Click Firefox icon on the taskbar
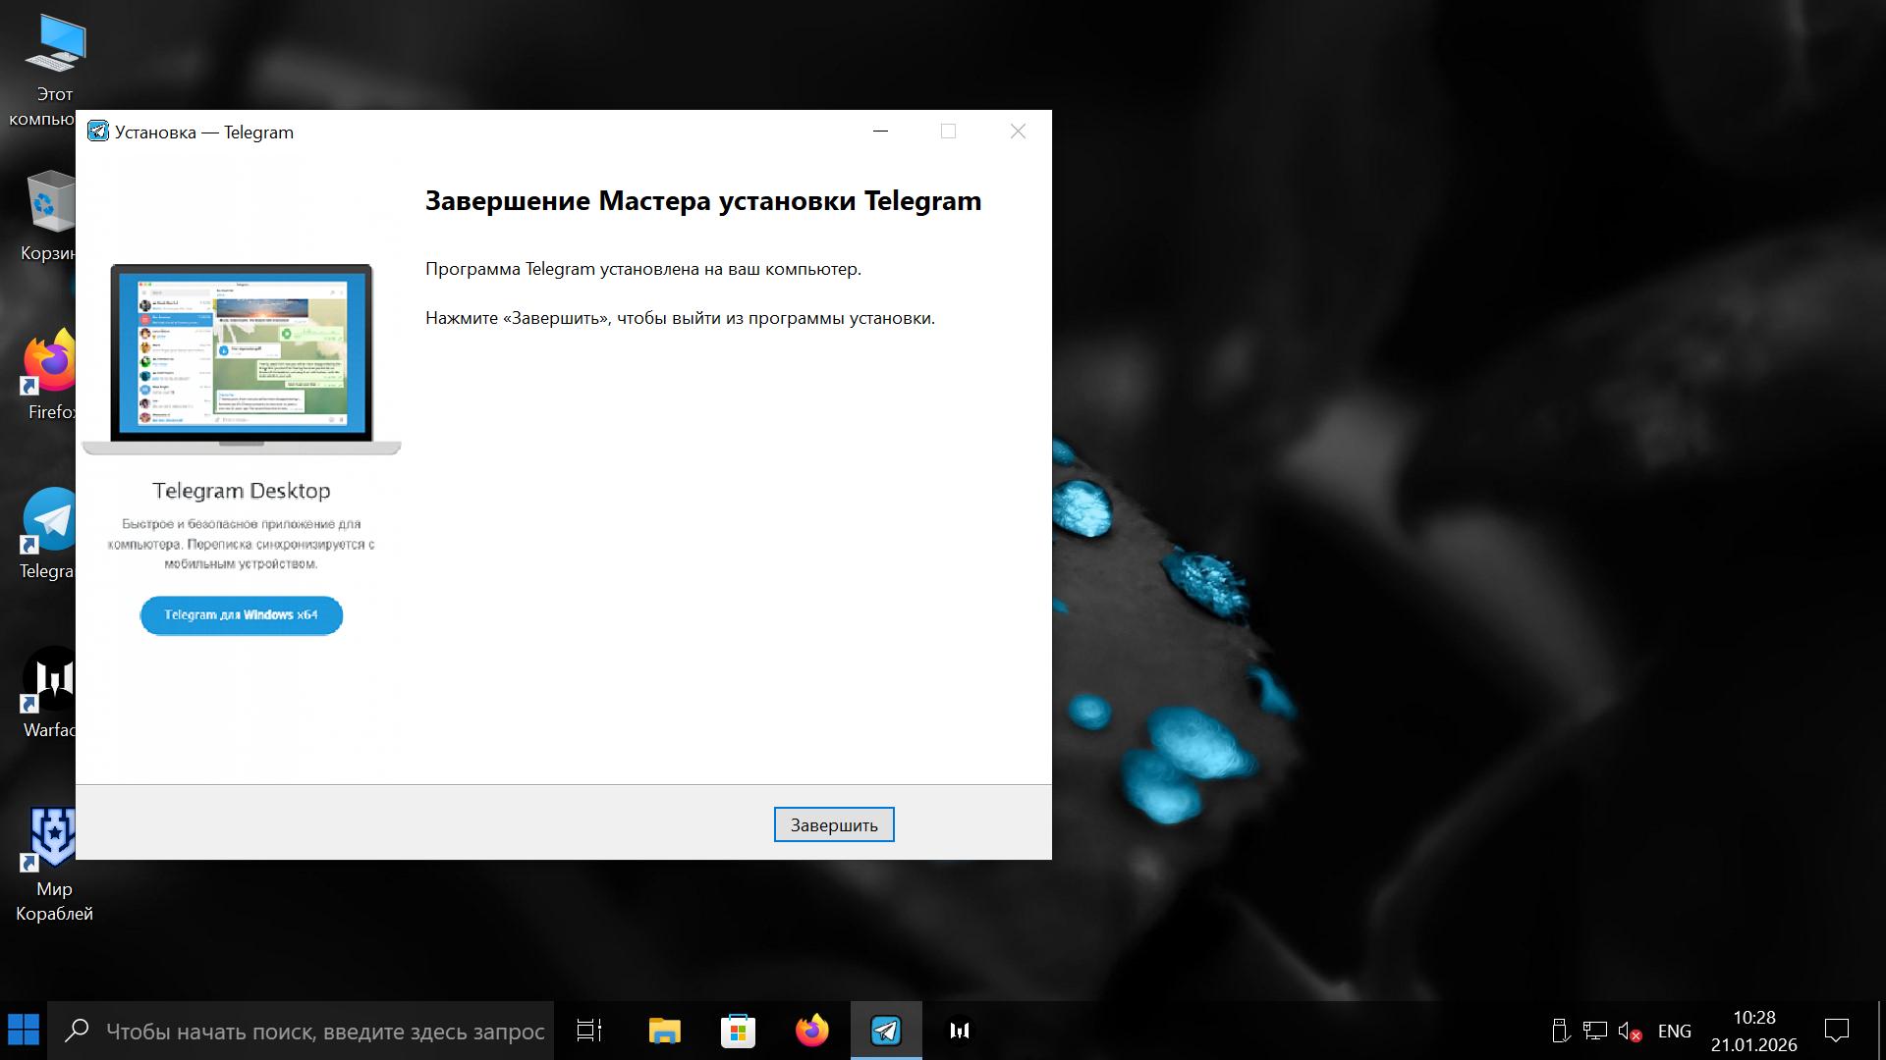This screenshot has height=1060, width=1886. pyautogui.click(x=811, y=1031)
